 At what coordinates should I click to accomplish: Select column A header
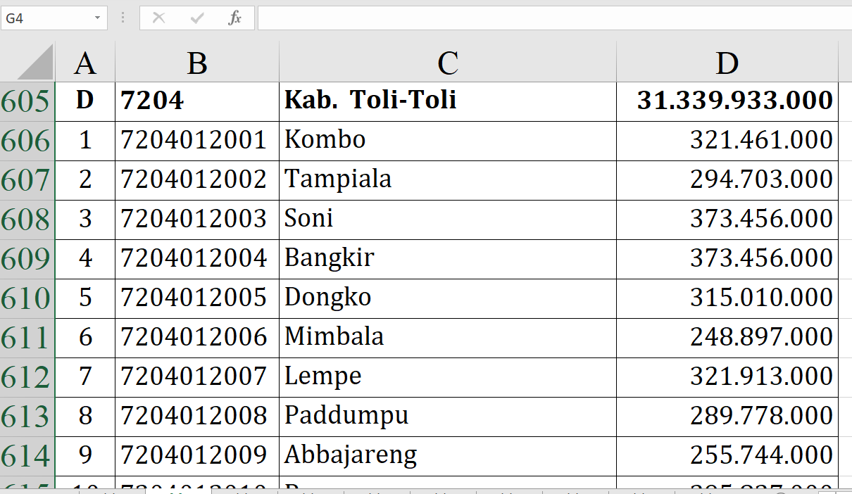point(85,63)
